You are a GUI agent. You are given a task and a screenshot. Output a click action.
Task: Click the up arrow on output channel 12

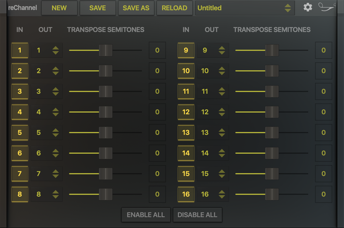[222, 110]
